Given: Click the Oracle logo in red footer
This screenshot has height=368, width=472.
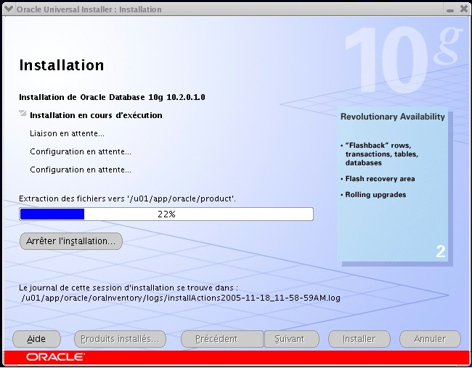Looking at the screenshot, I should (x=55, y=357).
